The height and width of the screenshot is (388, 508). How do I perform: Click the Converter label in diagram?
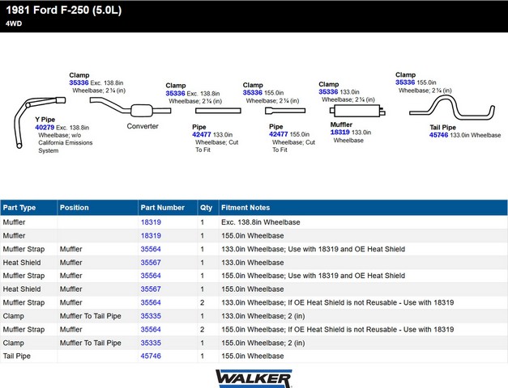click(143, 126)
